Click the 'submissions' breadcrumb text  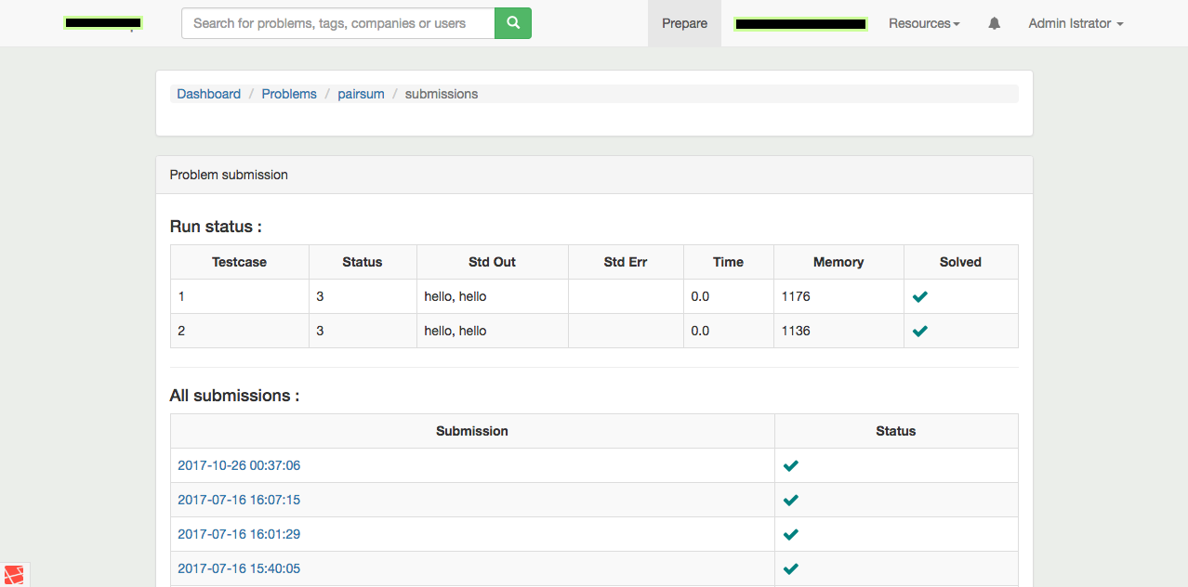pos(442,94)
